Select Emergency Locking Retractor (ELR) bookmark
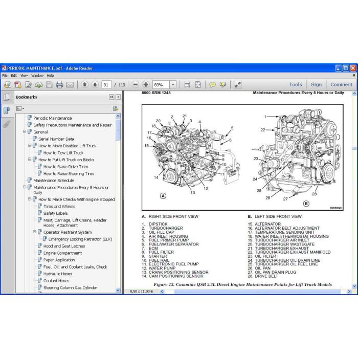358x358 pixels. [80, 239]
